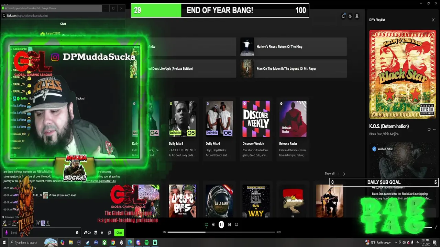Open the Friend Activity icon

(350, 16)
